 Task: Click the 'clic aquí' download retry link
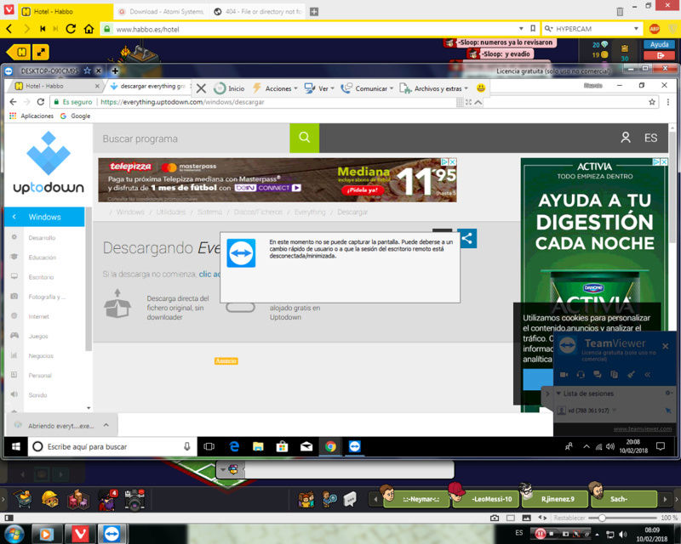[209, 275]
